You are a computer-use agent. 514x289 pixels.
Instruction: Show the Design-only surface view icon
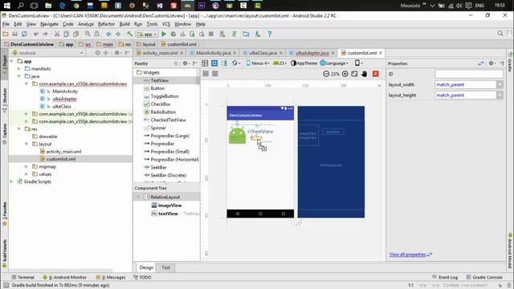pyautogui.click(x=206, y=63)
